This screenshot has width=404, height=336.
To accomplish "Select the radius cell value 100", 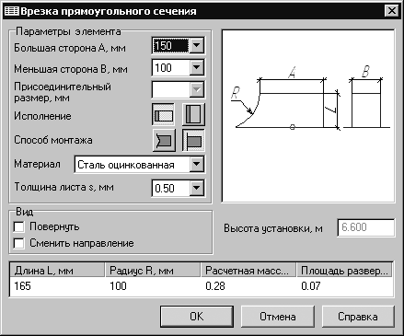I will click(x=118, y=286).
